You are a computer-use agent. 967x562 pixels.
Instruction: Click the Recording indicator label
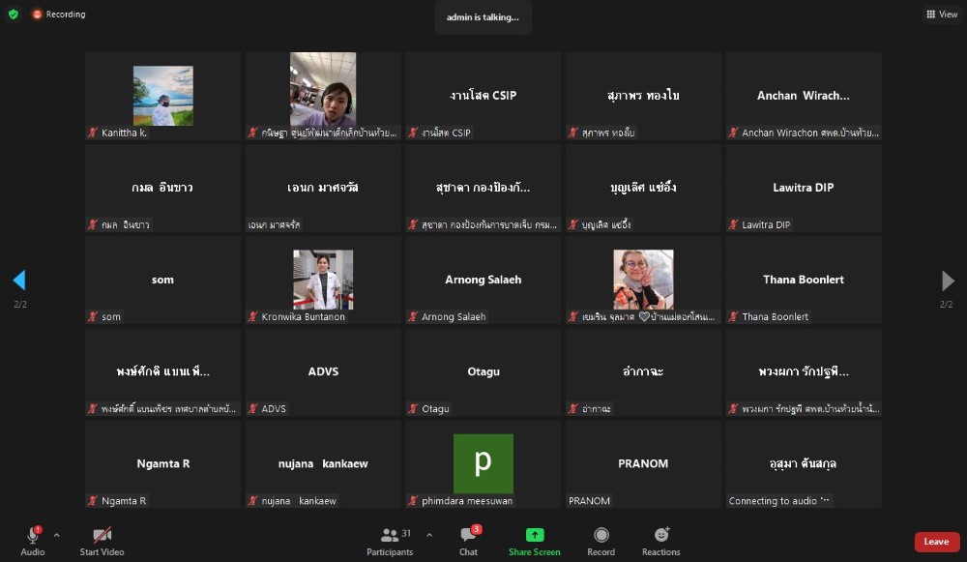click(x=58, y=15)
